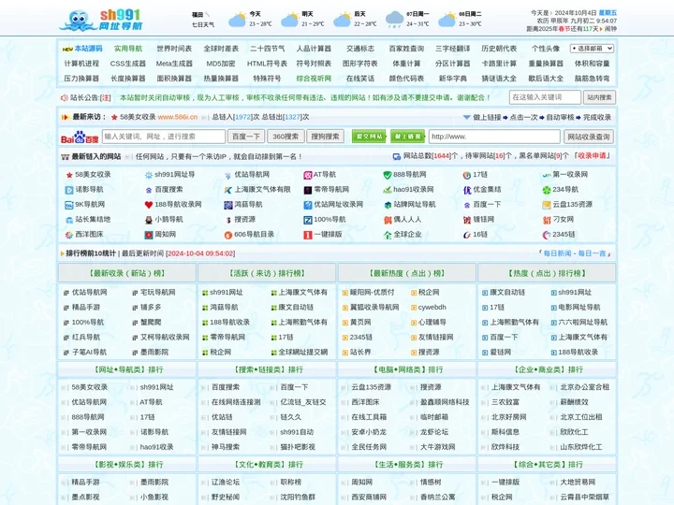Select the 热度（点出）排行榜 header
Screen dimensions: 674x505
(x=547, y=273)
